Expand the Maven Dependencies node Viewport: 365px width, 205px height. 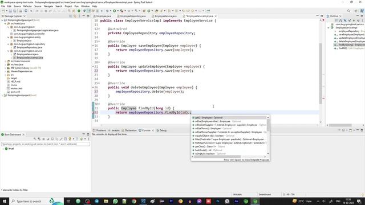[5, 71]
